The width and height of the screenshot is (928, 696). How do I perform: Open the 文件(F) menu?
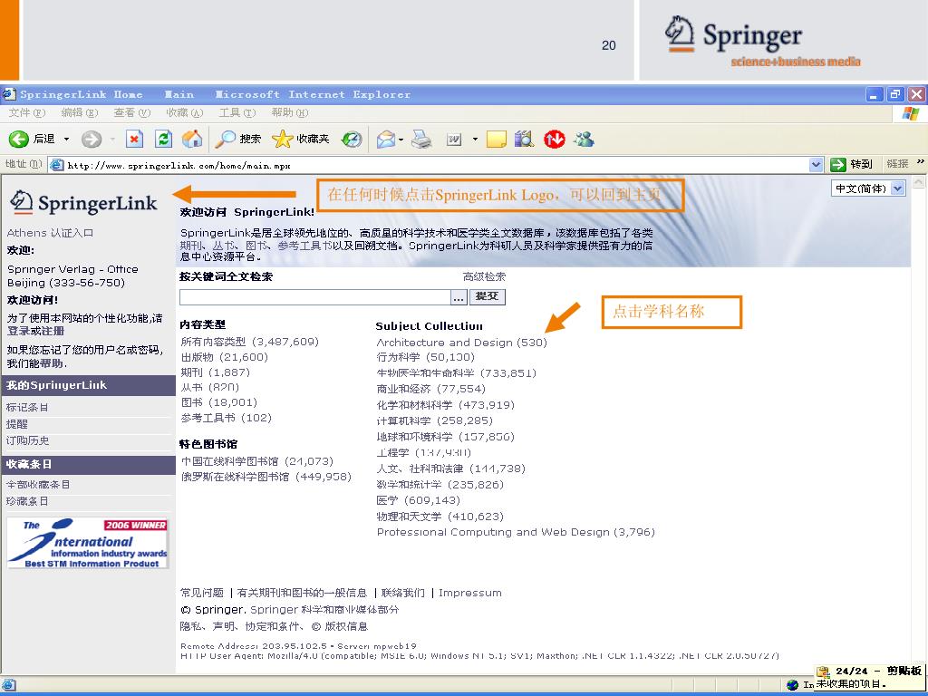[26, 112]
